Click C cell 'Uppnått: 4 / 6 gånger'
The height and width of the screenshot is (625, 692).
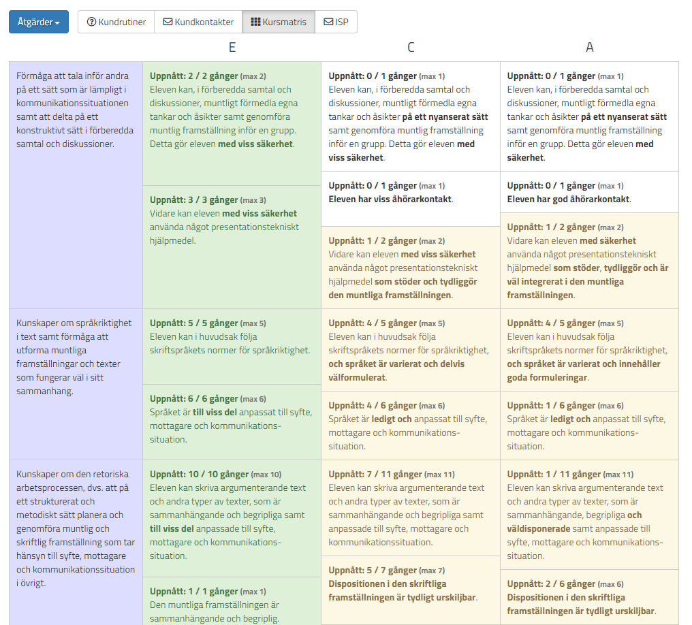410,426
